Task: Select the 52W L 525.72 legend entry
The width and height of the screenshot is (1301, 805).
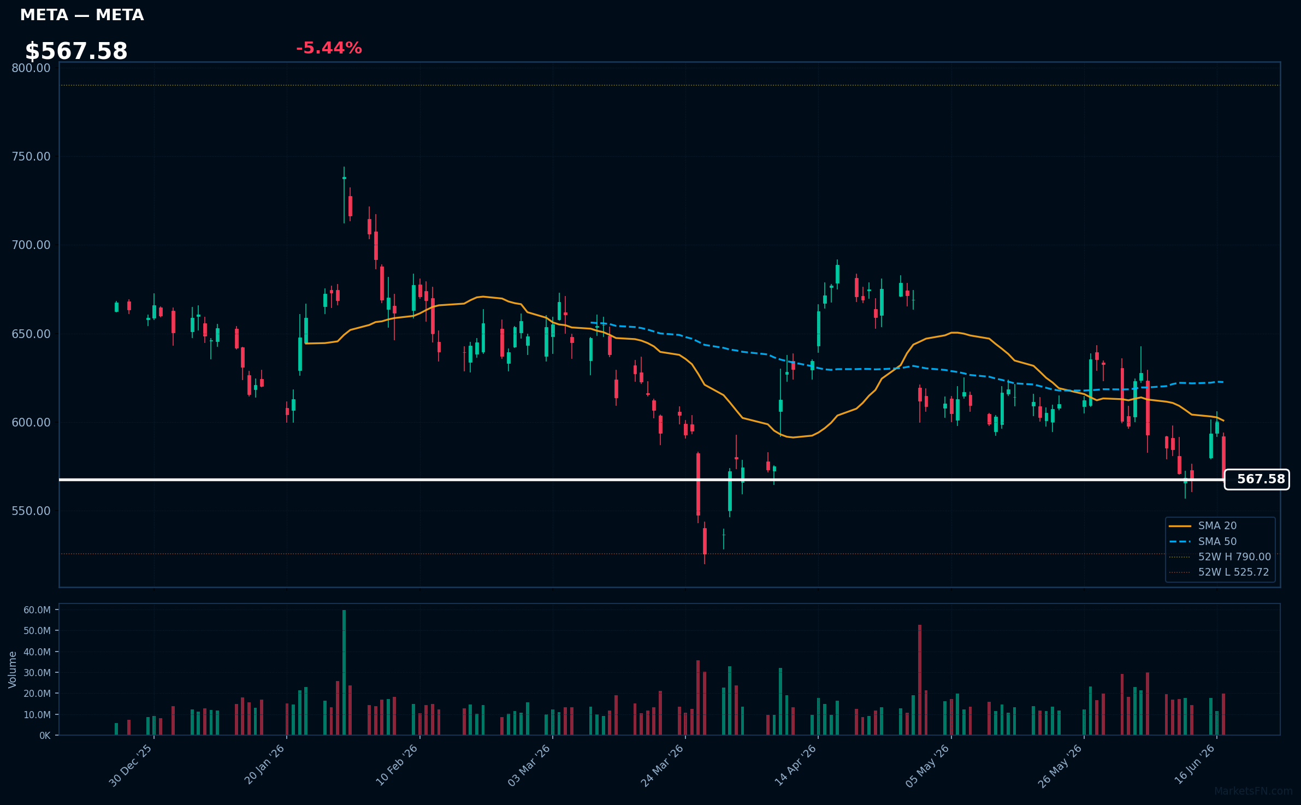Action: coord(1219,572)
